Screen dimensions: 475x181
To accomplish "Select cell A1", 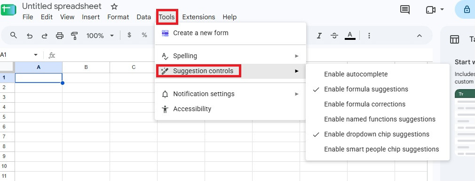I will coord(39,78).
